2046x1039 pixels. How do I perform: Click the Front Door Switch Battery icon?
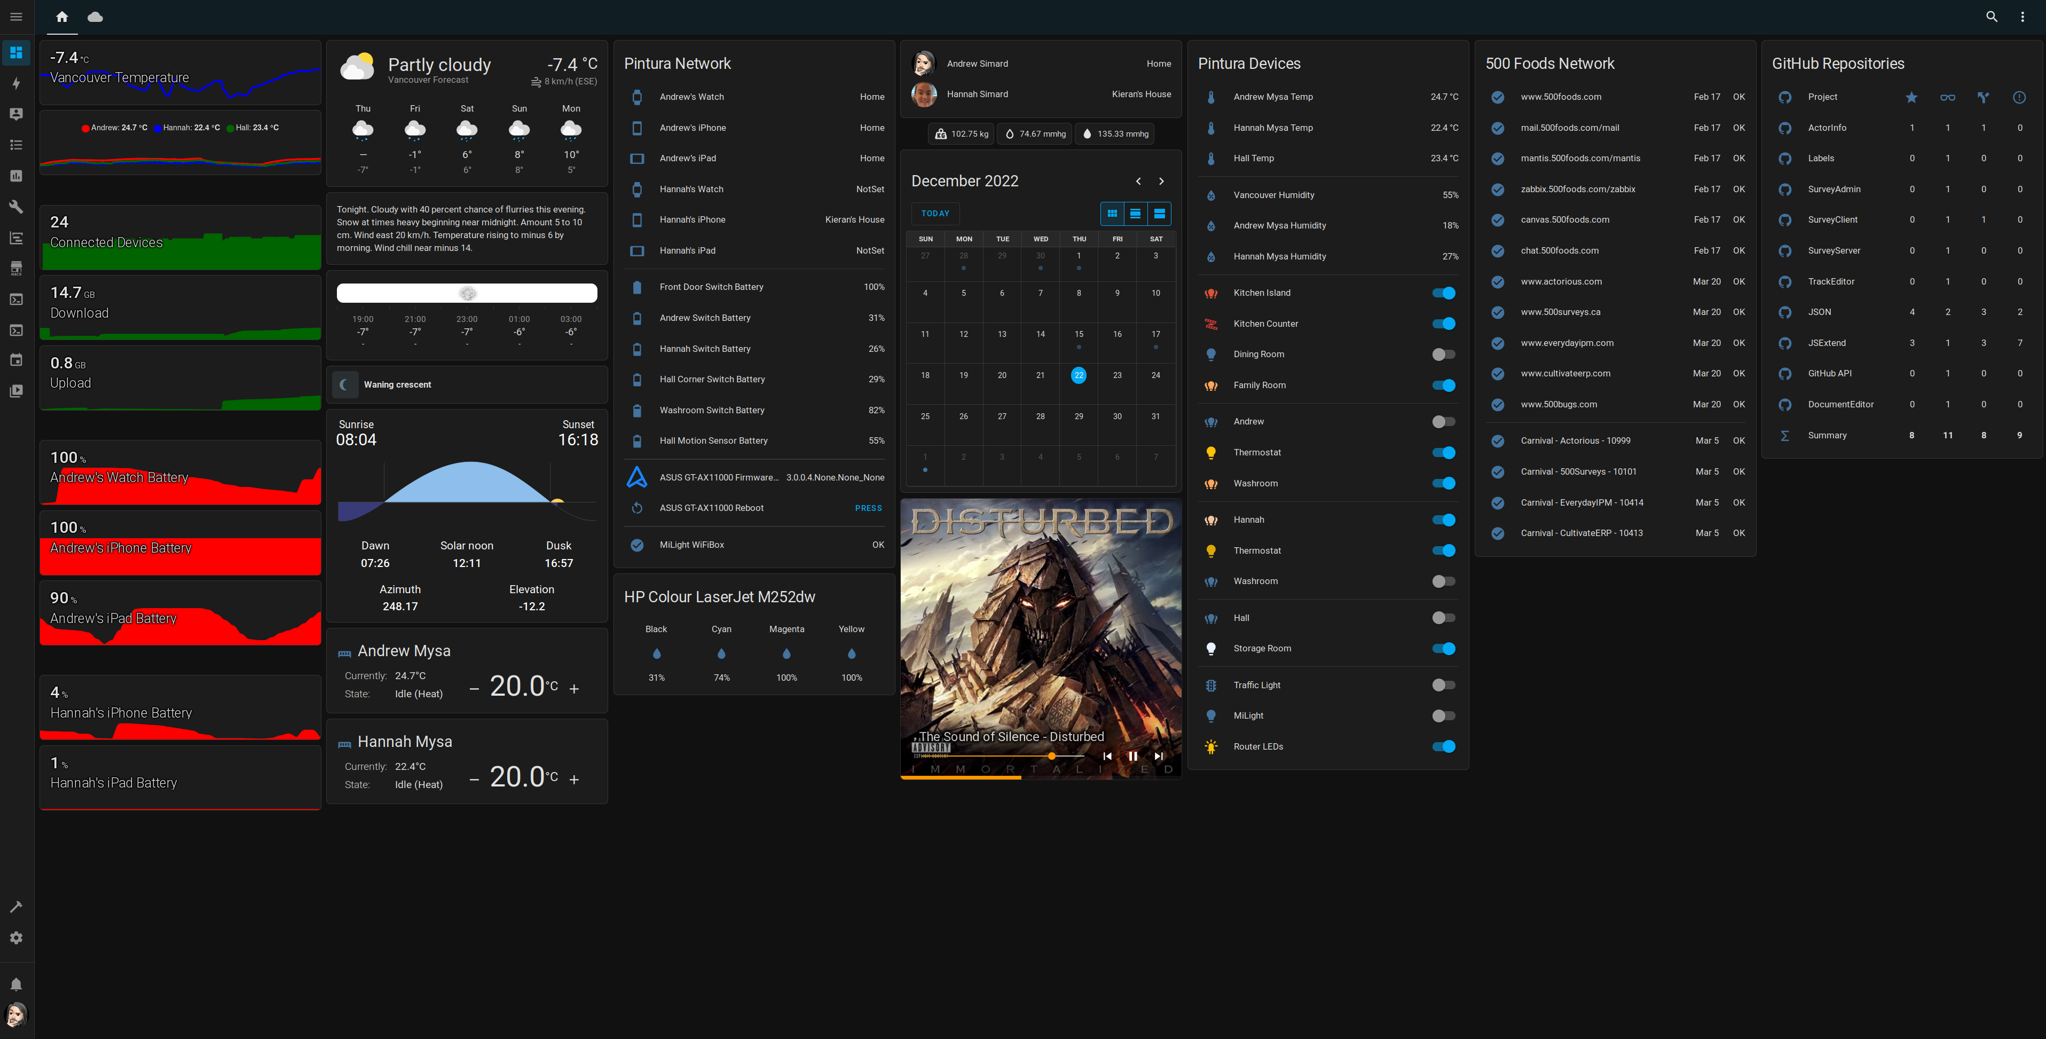[637, 288]
